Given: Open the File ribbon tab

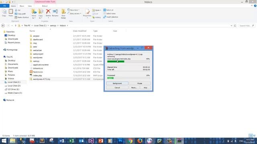Looking at the screenshot, I should click(x=4, y=6).
